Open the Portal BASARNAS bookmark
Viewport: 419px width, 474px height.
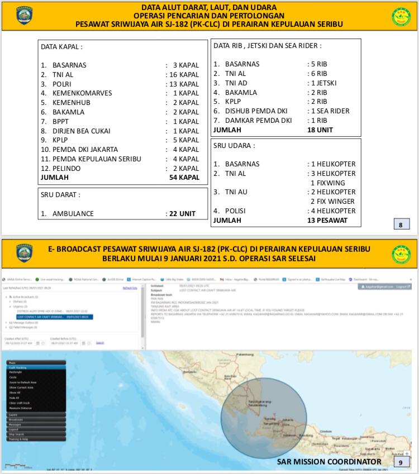[x=266, y=279]
